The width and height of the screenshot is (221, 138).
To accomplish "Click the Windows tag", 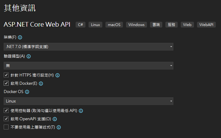I will click(136, 25).
